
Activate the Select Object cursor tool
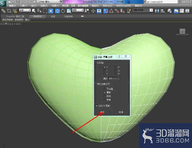34,11
